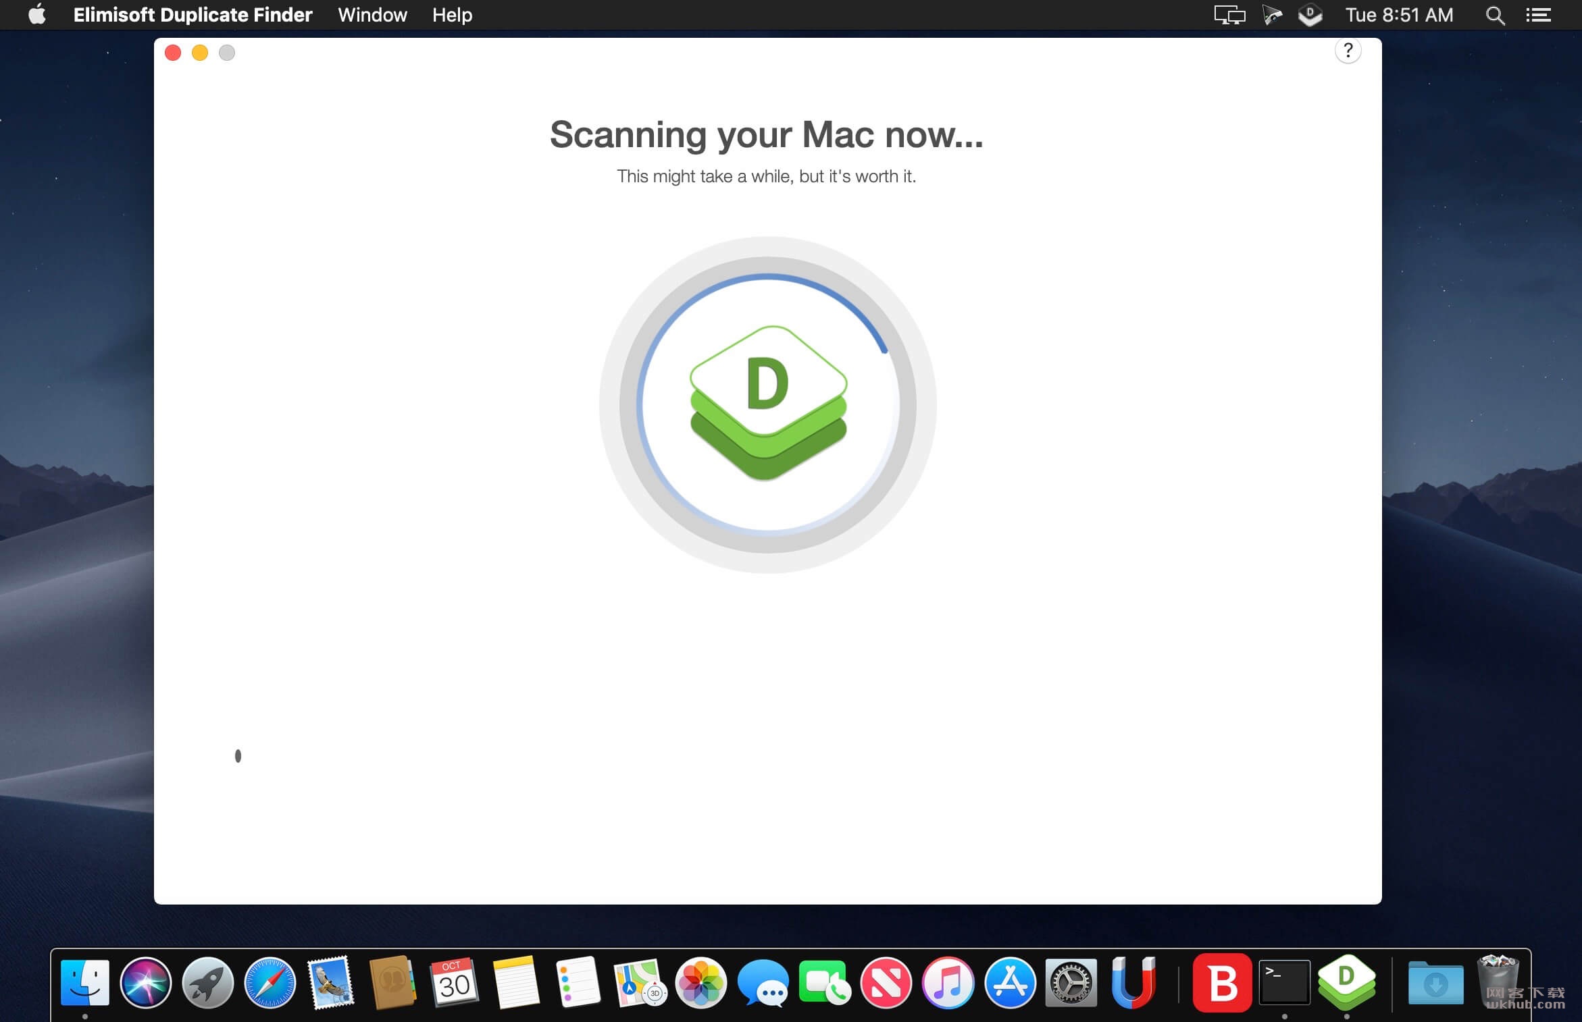Image resolution: width=1582 pixels, height=1022 pixels.
Task: Click Duplicate Finder icon in Dock
Action: pos(1346,982)
